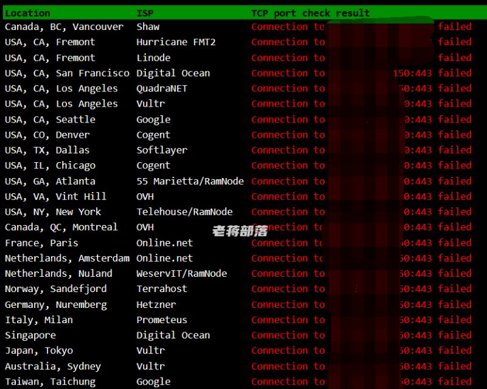This screenshot has height=389, width=487.
Task: Click Vultr in the Tokyo row
Action: 150,351
